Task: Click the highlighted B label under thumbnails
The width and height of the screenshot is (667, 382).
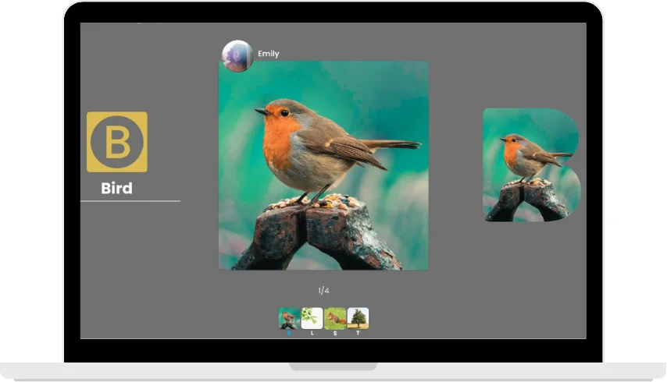Action: [x=289, y=333]
